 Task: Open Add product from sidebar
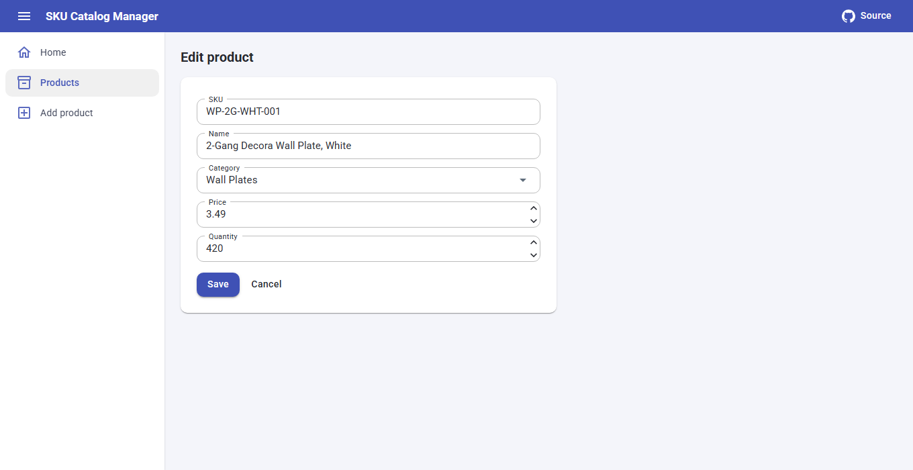(x=82, y=113)
